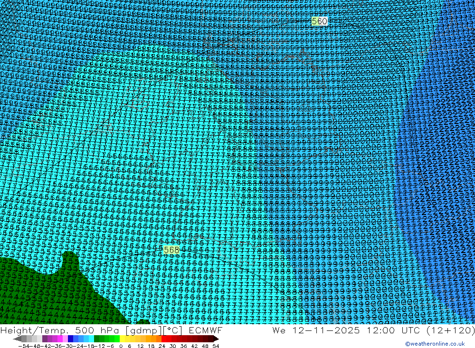Pick the bright red 24°C legend swatch
The width and height of the screenshot is (475, 348).
pos(164,339)
